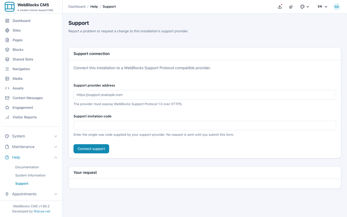Click the Assets code brackets icon

coord(7,88)
